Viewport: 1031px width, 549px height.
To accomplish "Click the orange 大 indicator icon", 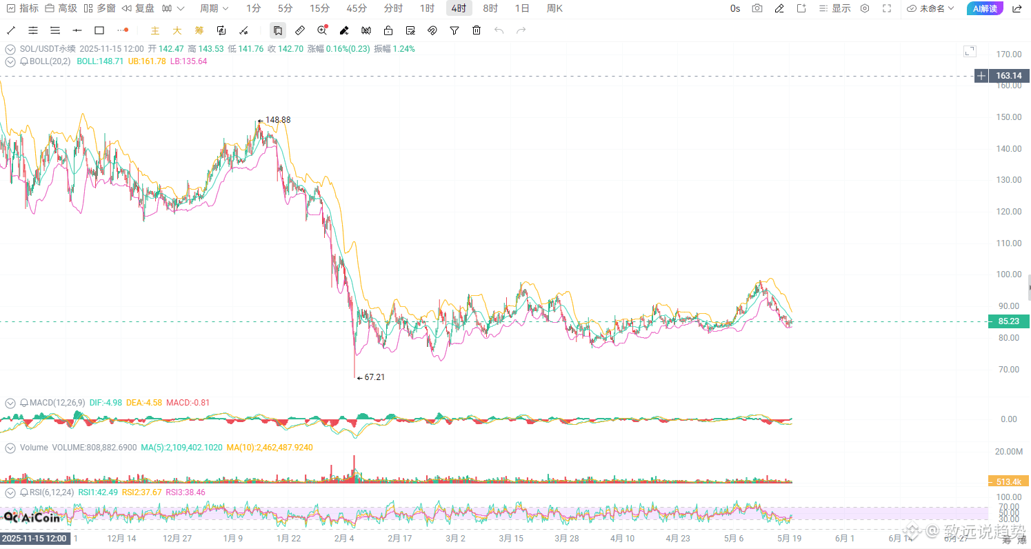I will point(177,30).
